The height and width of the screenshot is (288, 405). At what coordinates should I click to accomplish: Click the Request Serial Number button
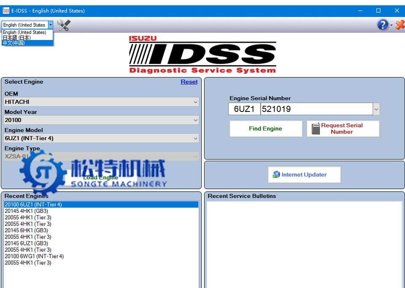click(x=343, y=128)
